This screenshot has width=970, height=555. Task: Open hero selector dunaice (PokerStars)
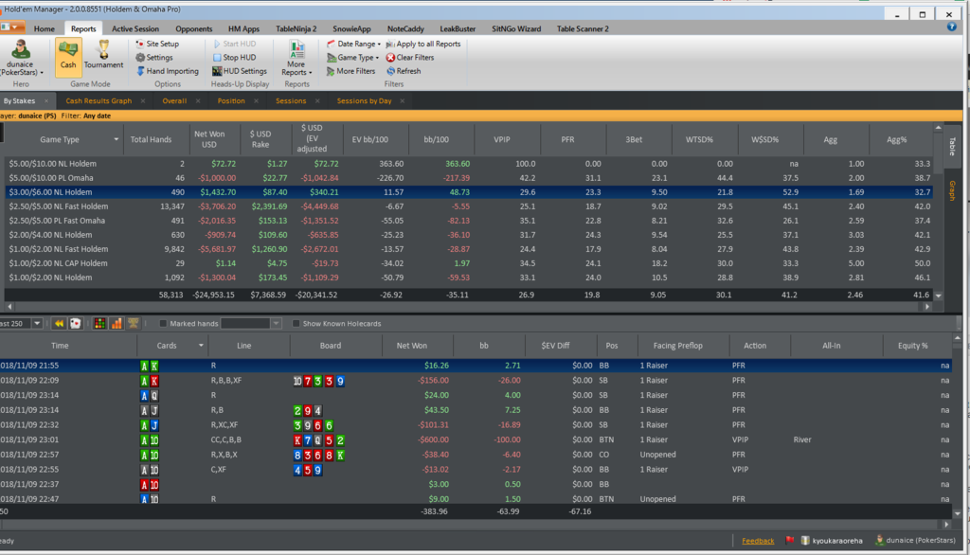(x=21, y=58)
